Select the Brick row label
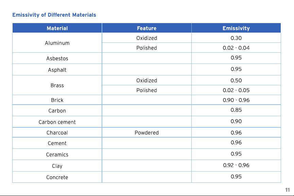The image size is (294, 196). click(57, 100)
